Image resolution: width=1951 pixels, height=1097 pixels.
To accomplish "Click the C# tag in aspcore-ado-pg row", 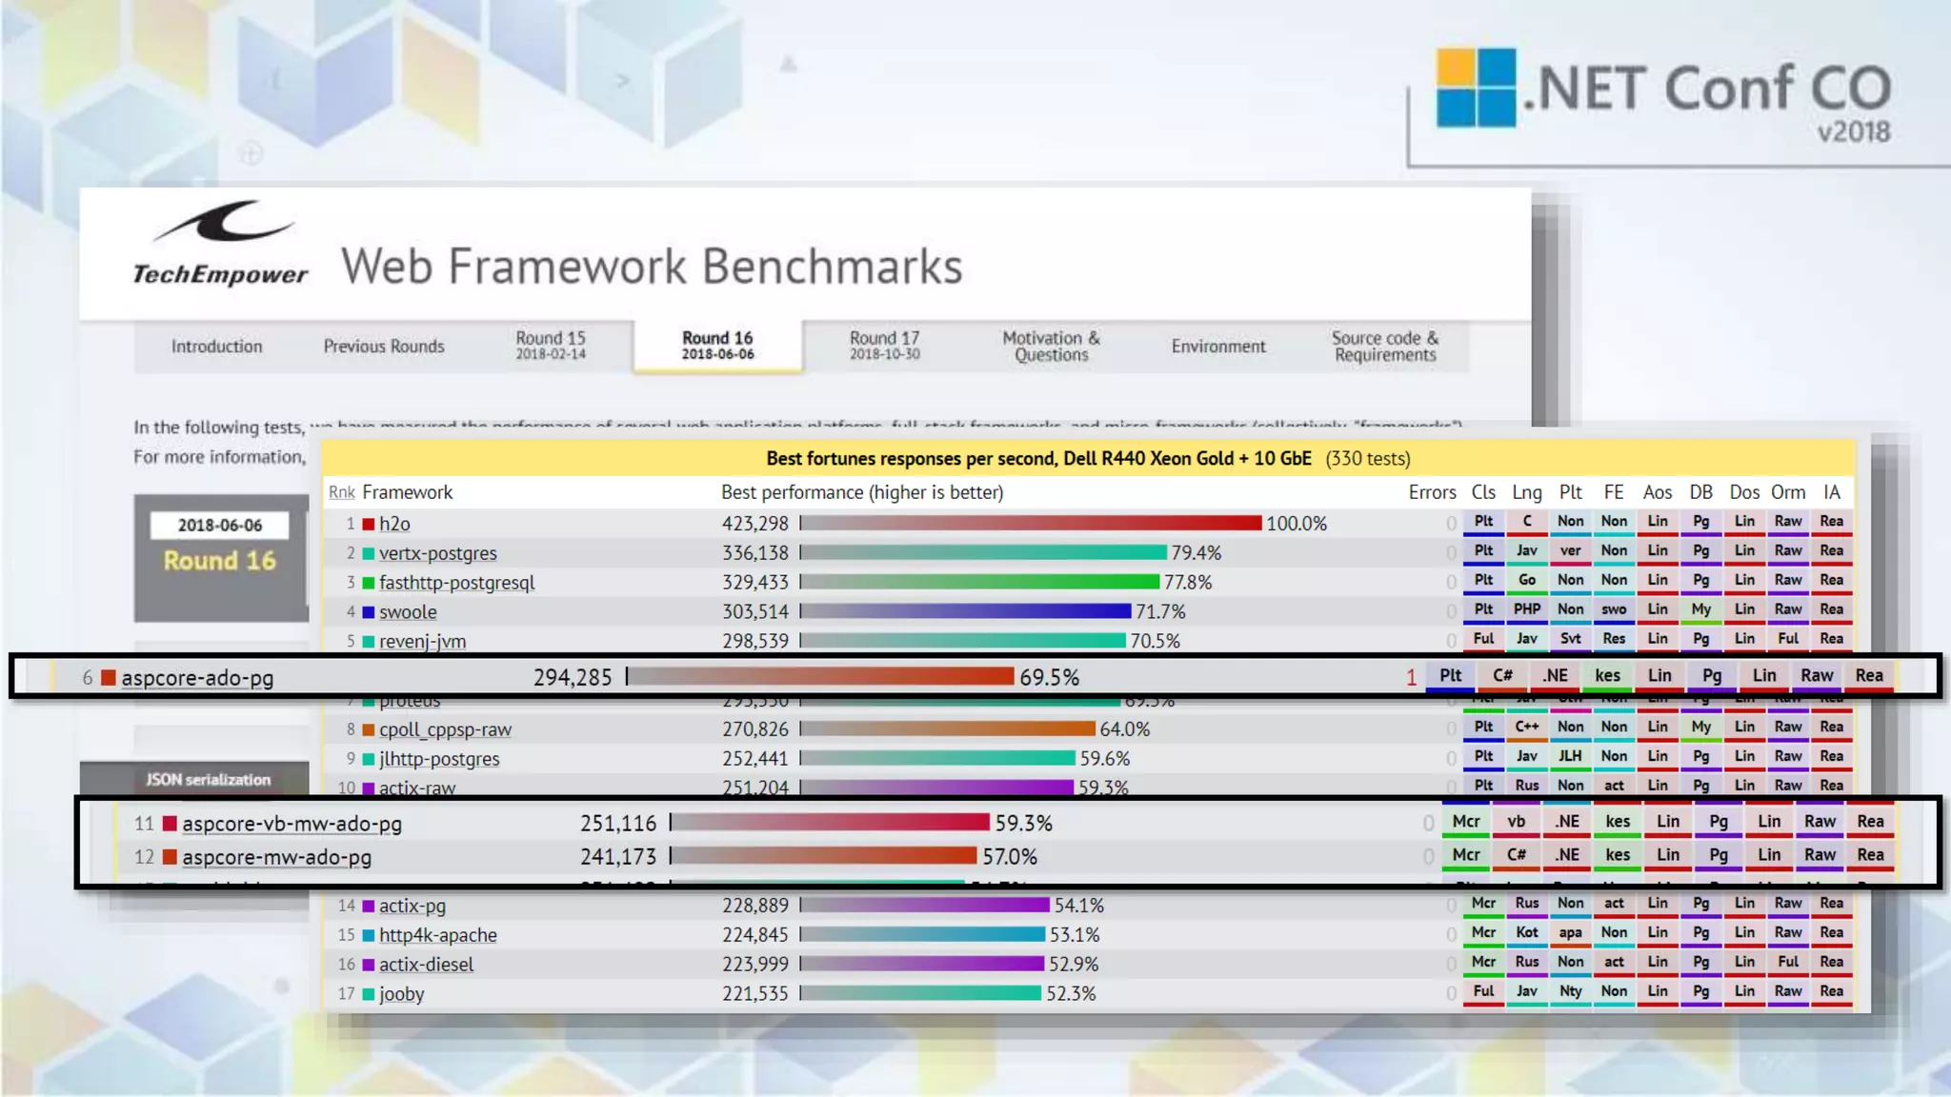I will (x=1502, y=675).
